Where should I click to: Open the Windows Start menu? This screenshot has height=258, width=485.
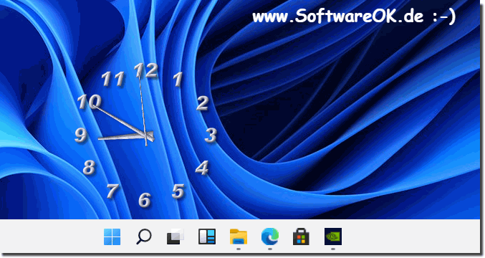click(112, 237)
